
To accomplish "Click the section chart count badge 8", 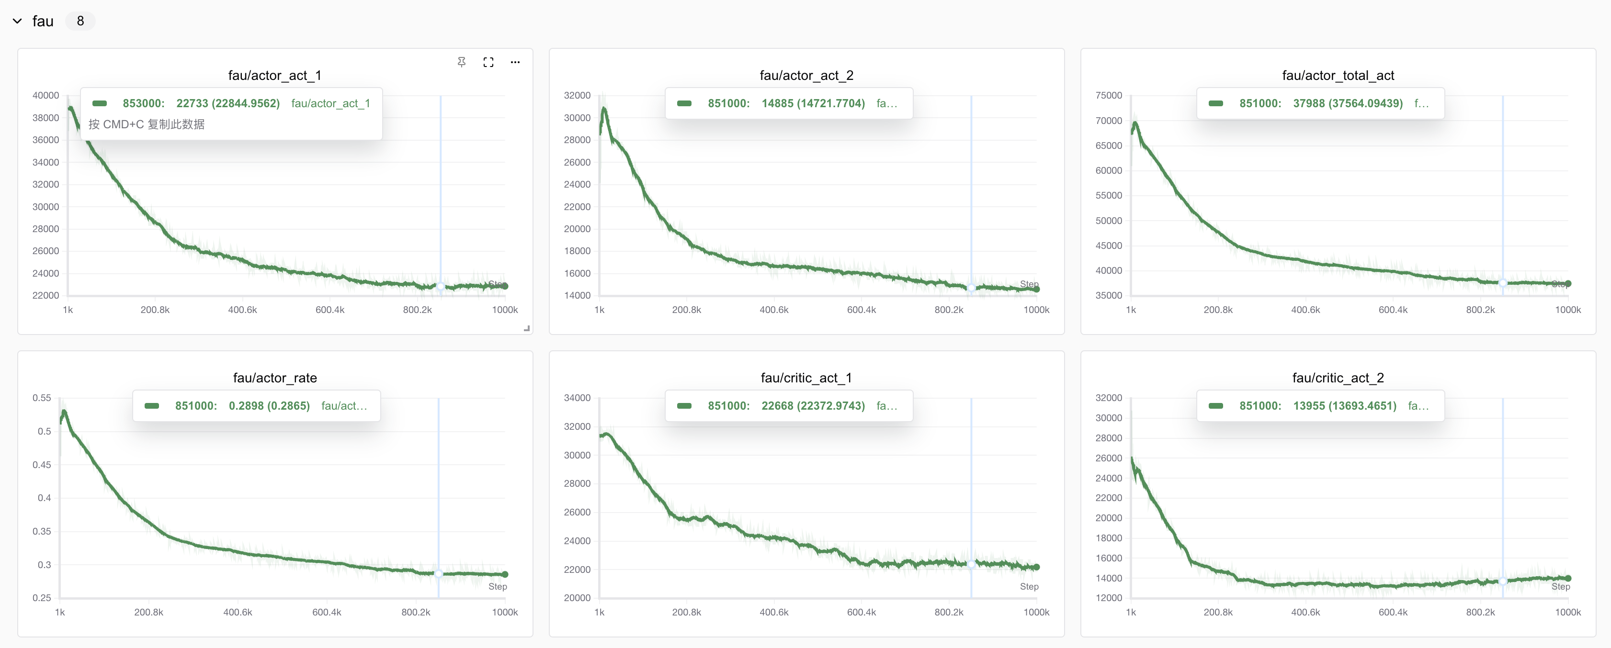I will [x=80, y=21].
